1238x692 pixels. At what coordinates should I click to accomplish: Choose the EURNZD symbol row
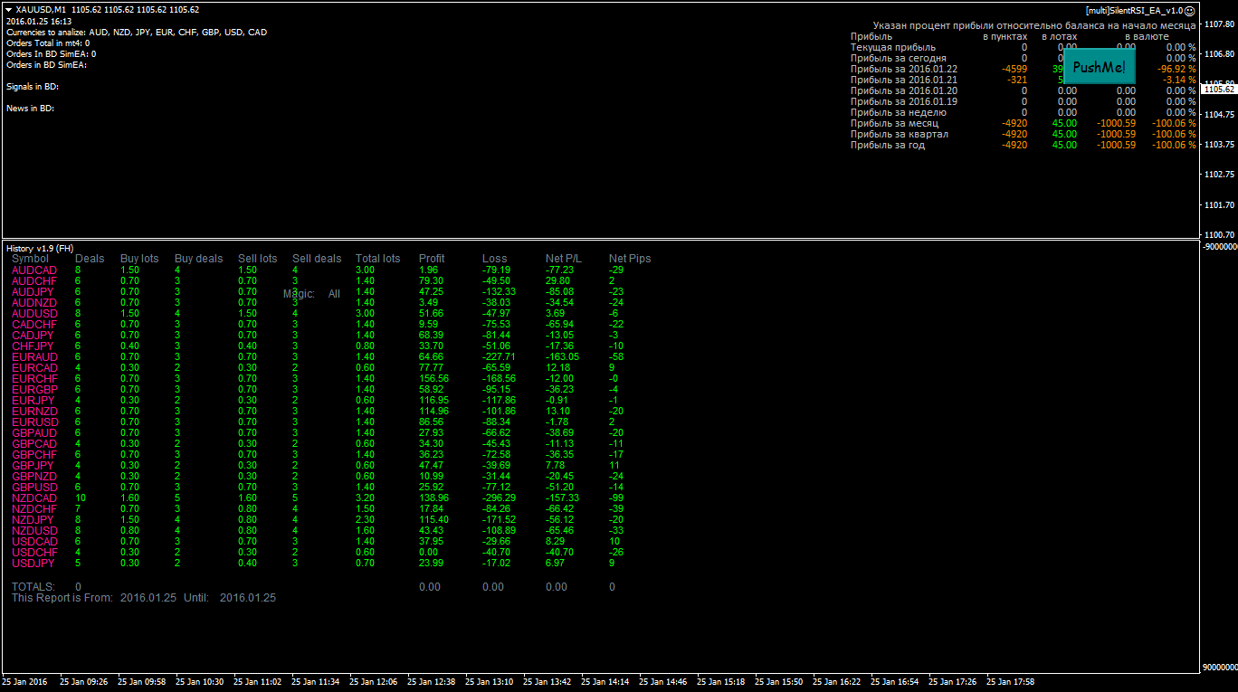click(x=34, y=411)
